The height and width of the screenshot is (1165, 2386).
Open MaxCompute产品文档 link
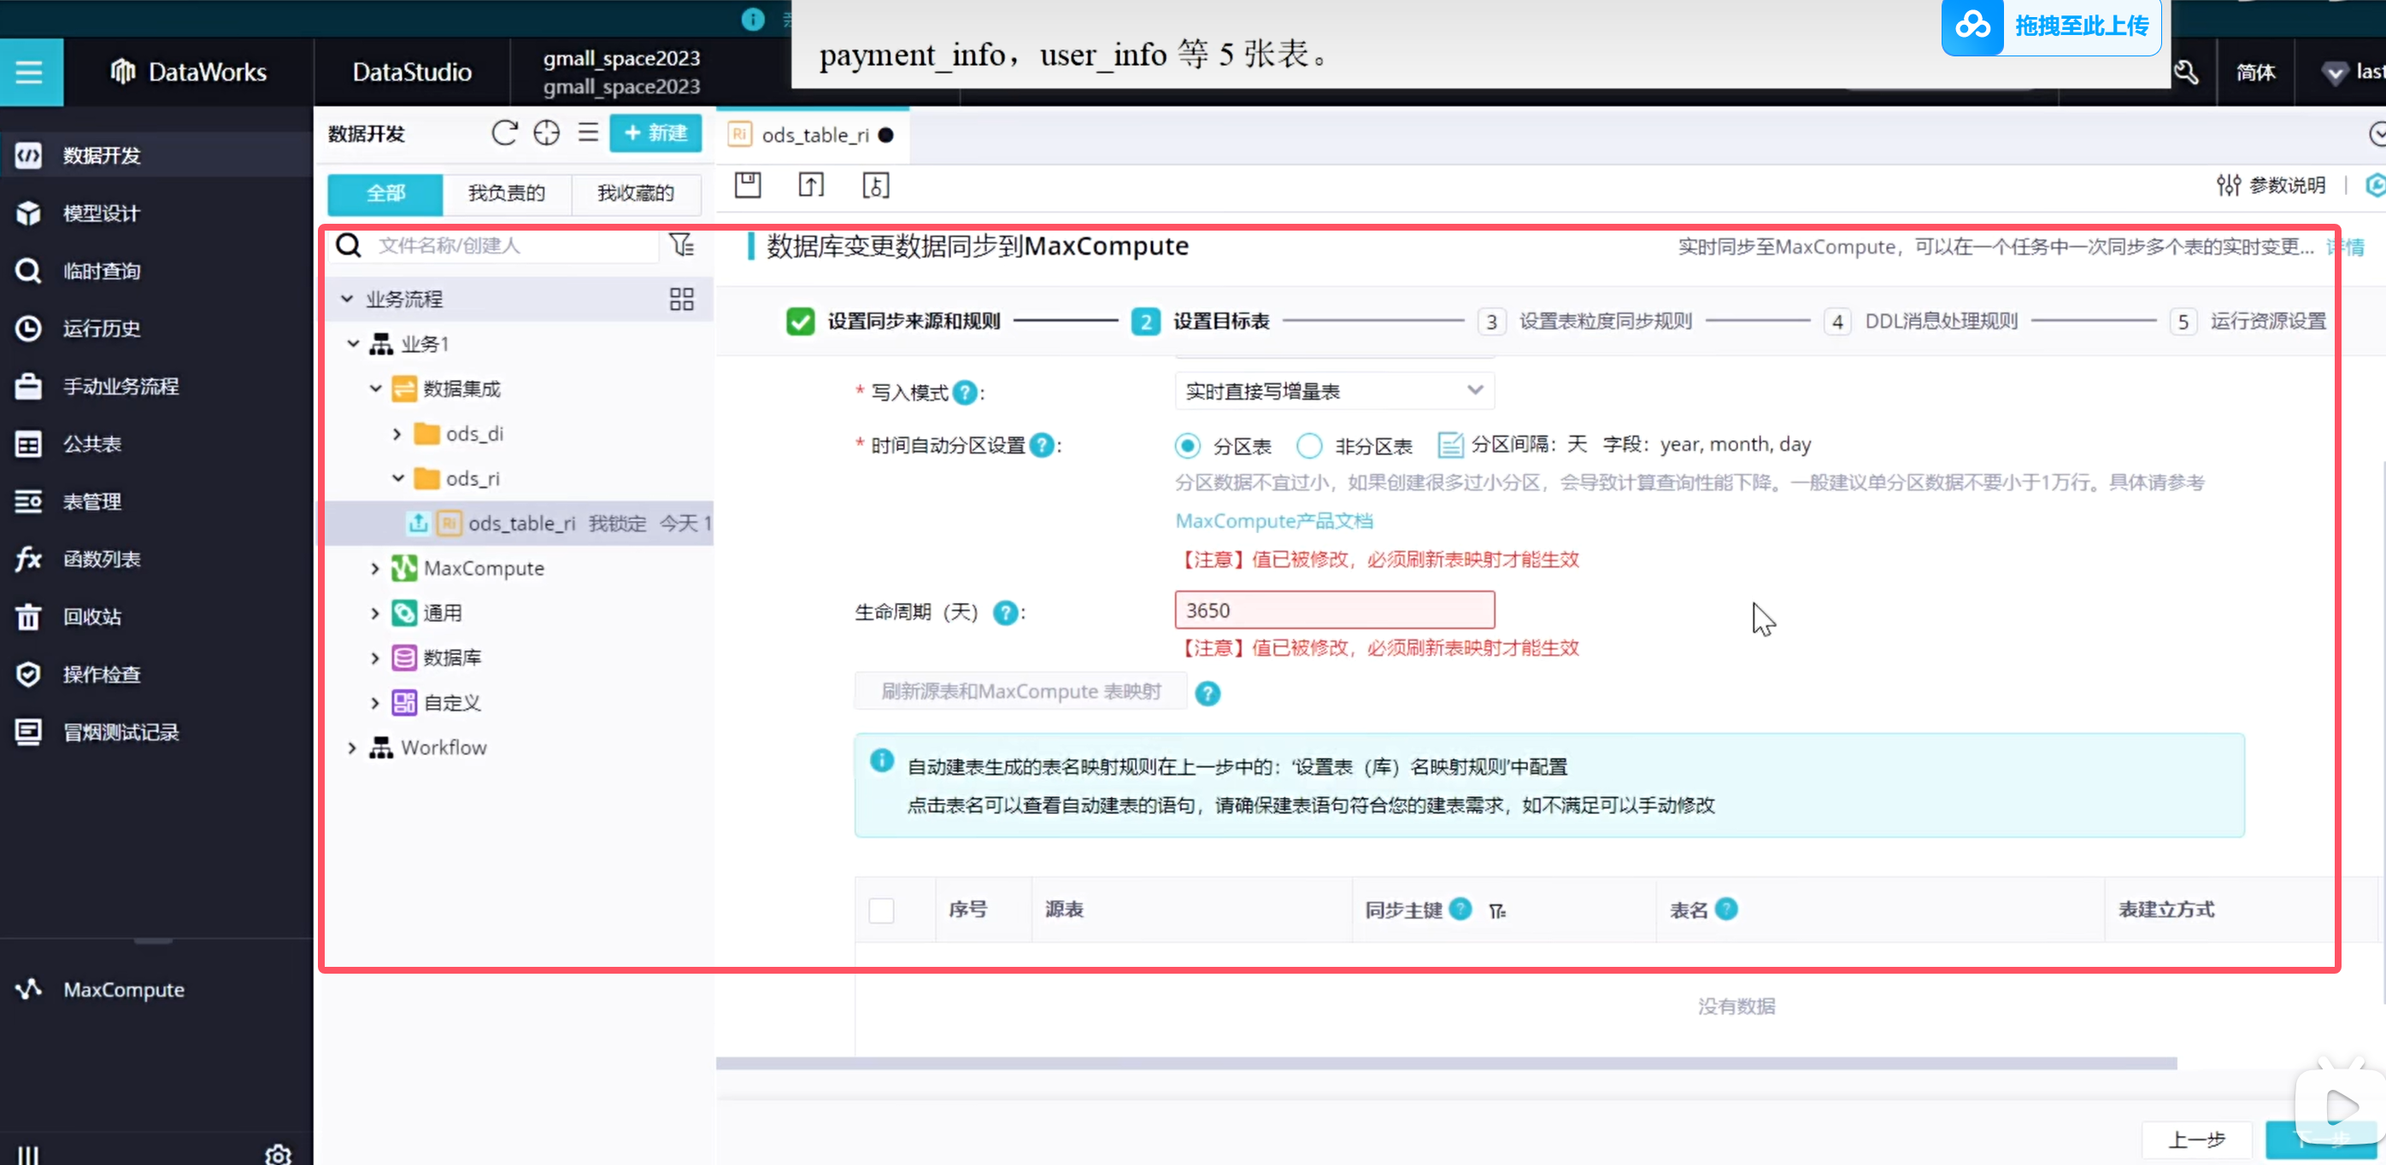(1273, 521)
